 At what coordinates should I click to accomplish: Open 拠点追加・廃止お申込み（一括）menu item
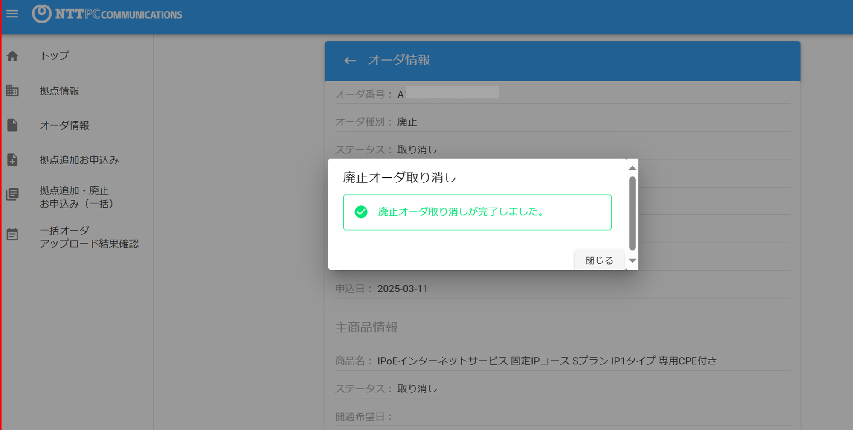(77, 197)
